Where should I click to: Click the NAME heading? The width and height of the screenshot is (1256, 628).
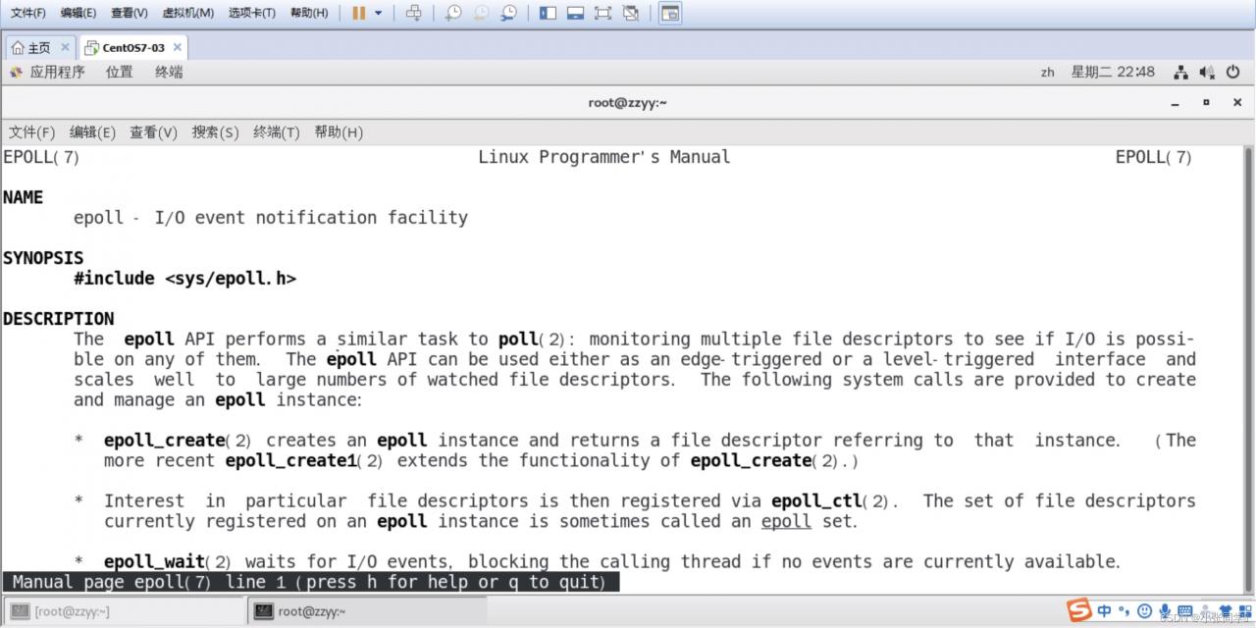pyautogui.click(x=23, y=197)
